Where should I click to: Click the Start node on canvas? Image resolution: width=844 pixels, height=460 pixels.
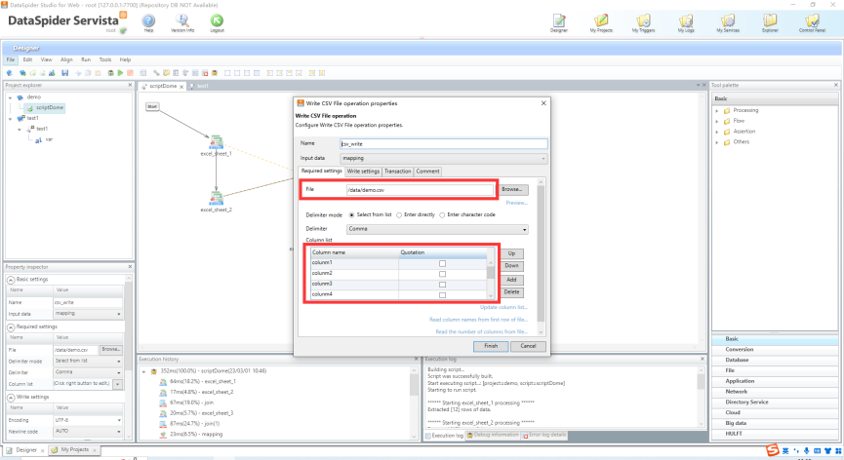coord(152,106)
